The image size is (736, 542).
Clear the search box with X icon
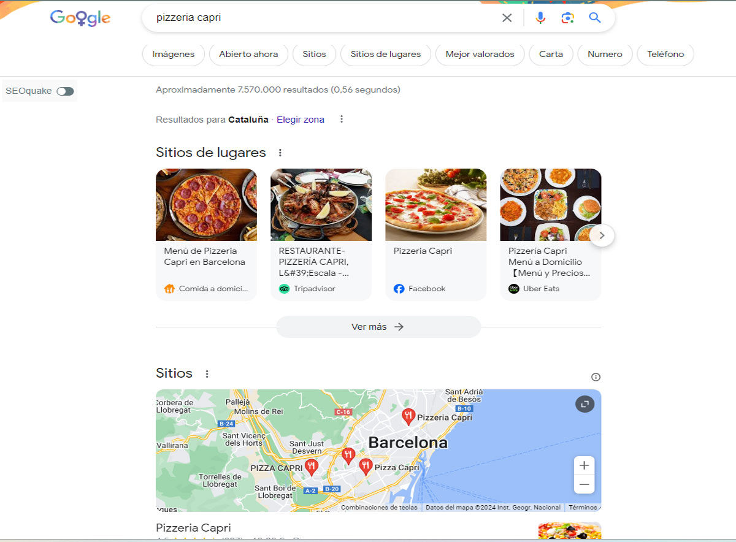[507, 18]
